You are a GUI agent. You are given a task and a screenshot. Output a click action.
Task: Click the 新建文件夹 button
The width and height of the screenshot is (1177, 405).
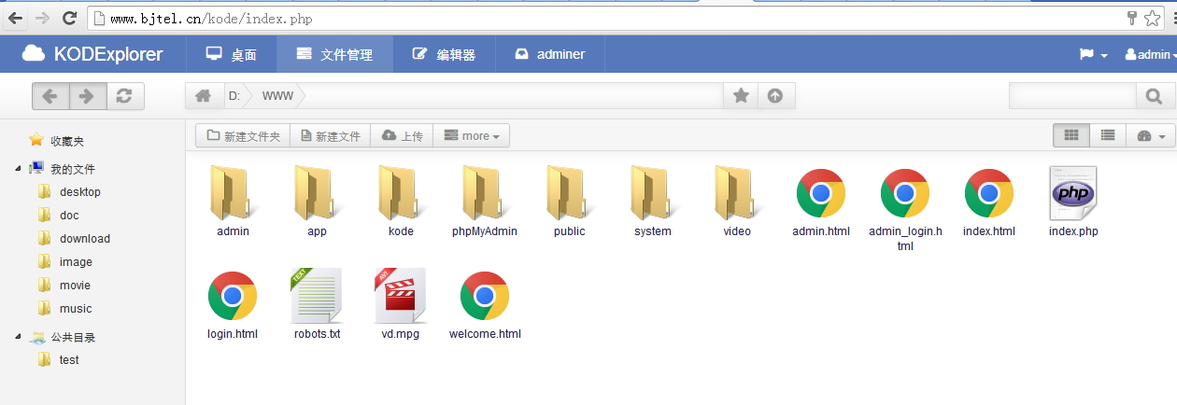click(243, 136)
